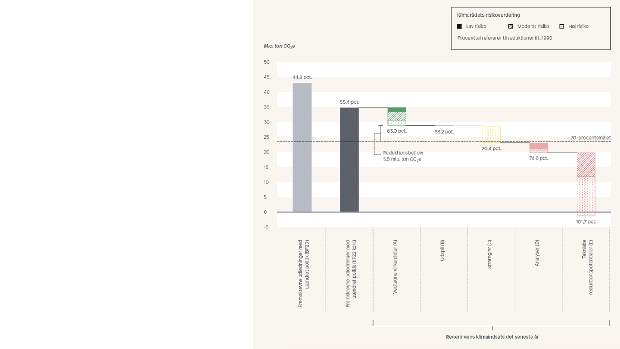Click the Regeringens klimaindsats det seneste år caption
620x349 pixels.
coord(492,337)
